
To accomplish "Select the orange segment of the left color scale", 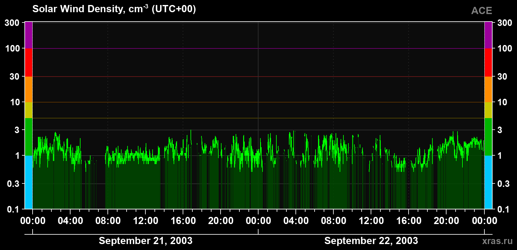I will click(x=29, y=89).
